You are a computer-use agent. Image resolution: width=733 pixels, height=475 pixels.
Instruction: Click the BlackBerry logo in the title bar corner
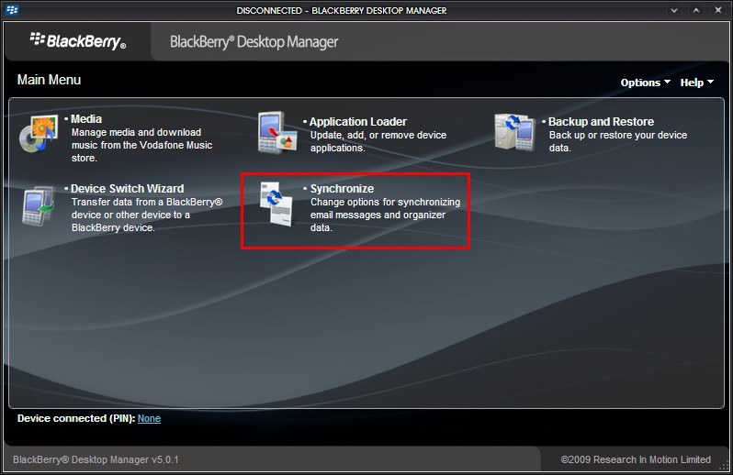[x=12, y=10]
